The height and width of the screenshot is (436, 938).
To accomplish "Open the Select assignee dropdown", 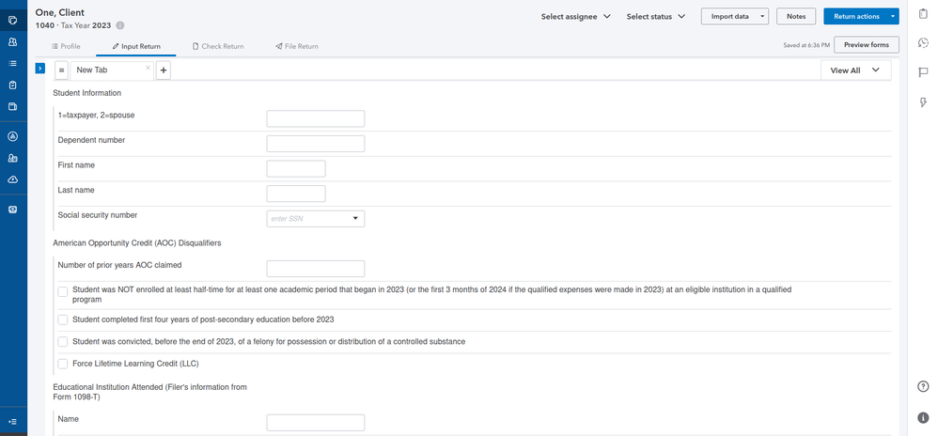I will tap(575, 17).
